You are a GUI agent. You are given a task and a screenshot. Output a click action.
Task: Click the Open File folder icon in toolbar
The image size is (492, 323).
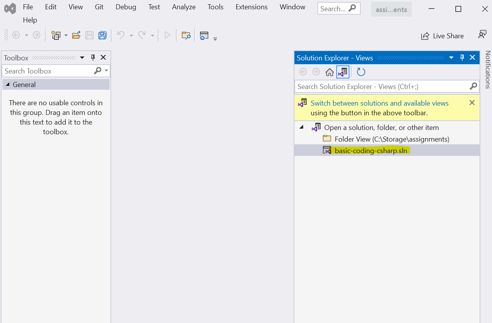pyautogui.click(x=76, y=36)
